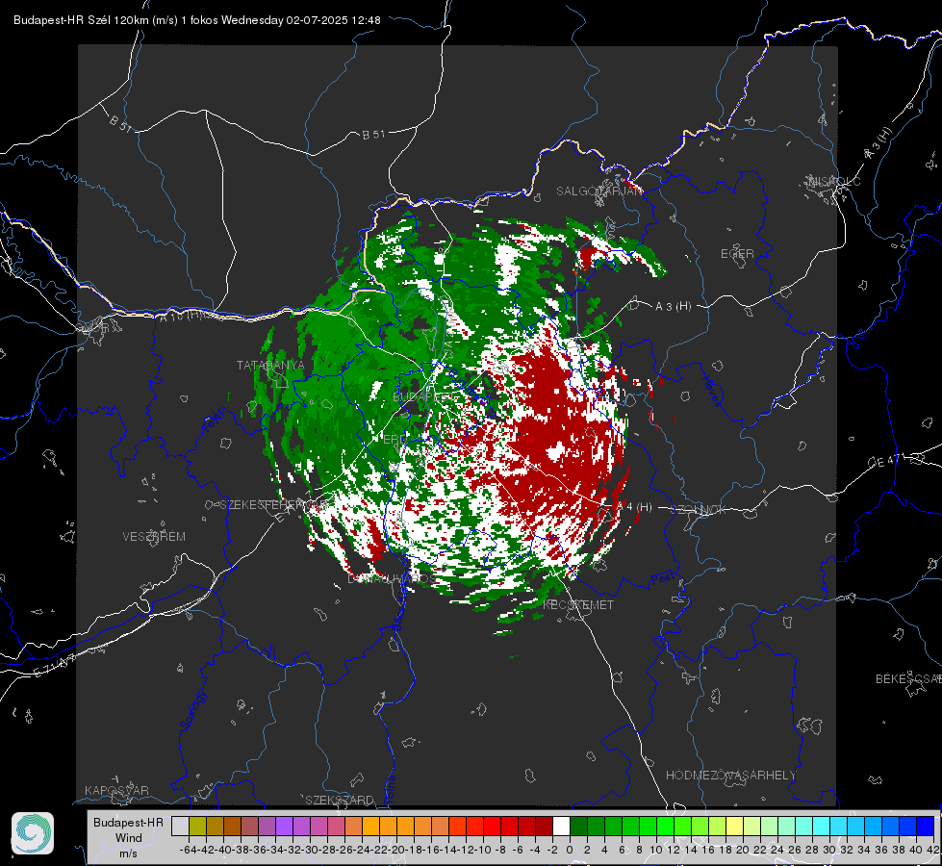Click the EGER city label
This screenshot has width=942, height=866.
(x=737, y=254)
